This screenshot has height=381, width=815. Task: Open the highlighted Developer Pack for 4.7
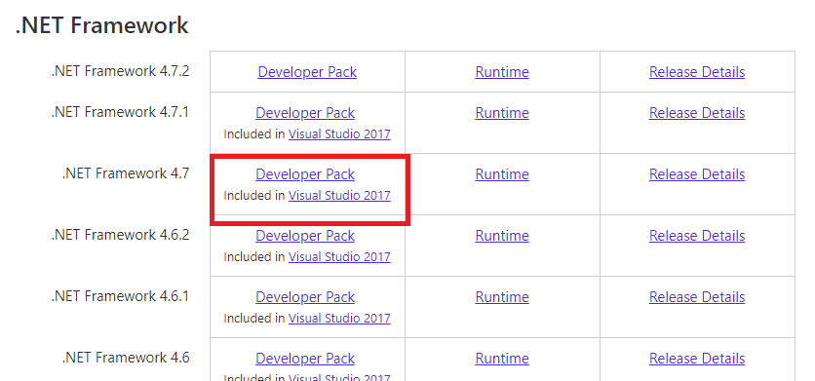pos(305,174)
